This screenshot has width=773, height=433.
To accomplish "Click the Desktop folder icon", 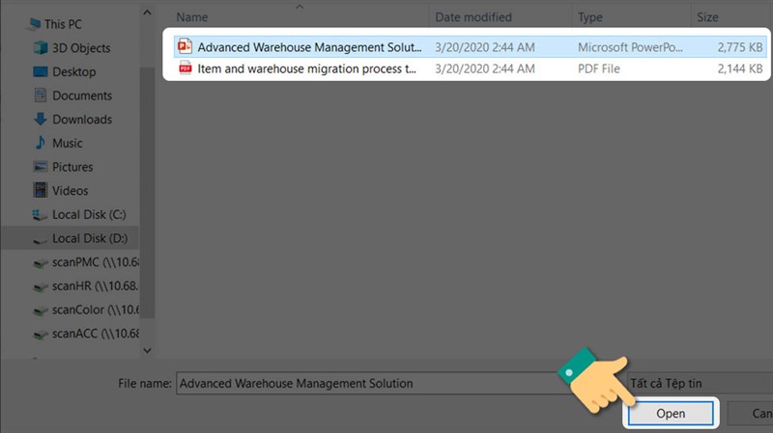I will point(40,72).
